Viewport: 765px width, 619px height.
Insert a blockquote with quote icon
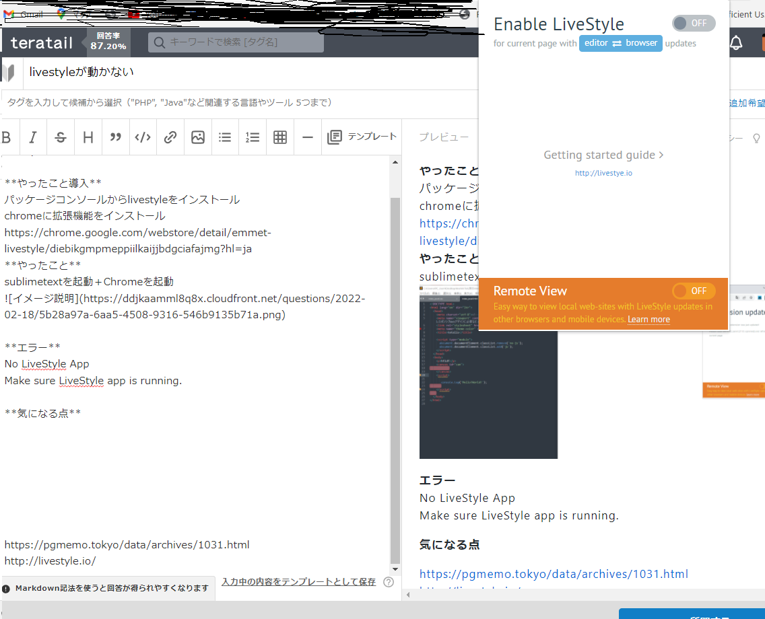click(x=116, y=137)
